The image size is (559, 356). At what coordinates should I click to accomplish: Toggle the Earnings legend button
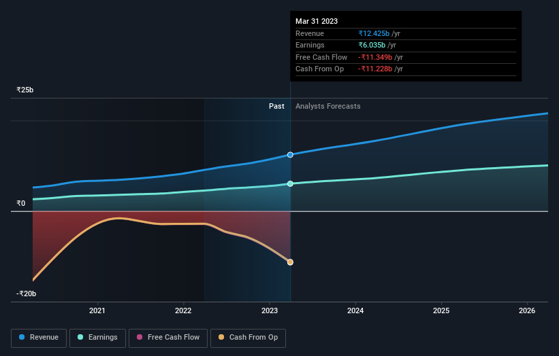click(97, 338)
